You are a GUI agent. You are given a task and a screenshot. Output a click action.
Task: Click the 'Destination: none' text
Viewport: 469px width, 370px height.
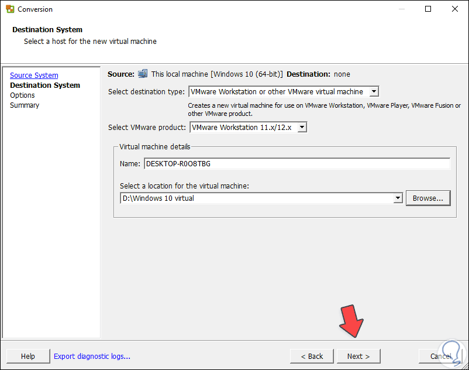pyautogui.click(x=318, y=74)
